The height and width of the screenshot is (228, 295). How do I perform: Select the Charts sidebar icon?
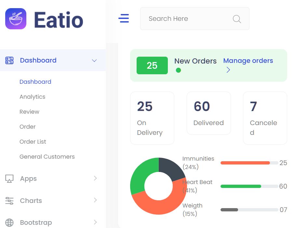[x=9, y=201]
